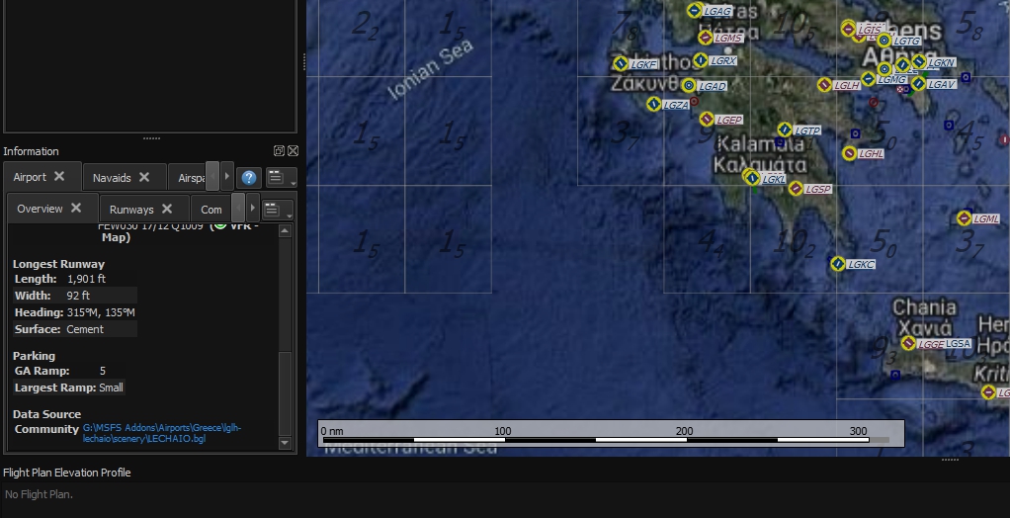Click the Surface value Cement
The height and width of the screenshot is (518, 1010).
click(84, 329)
